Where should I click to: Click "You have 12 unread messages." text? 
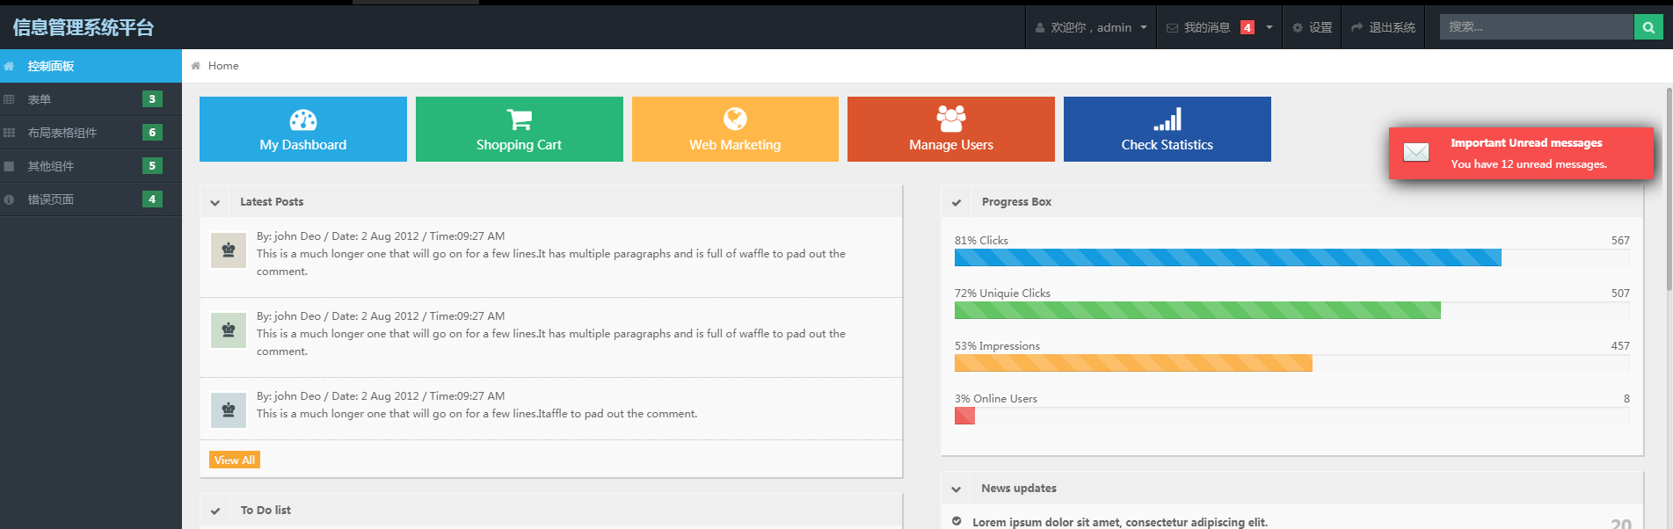pyautogui.click(x=1529, y=164)
